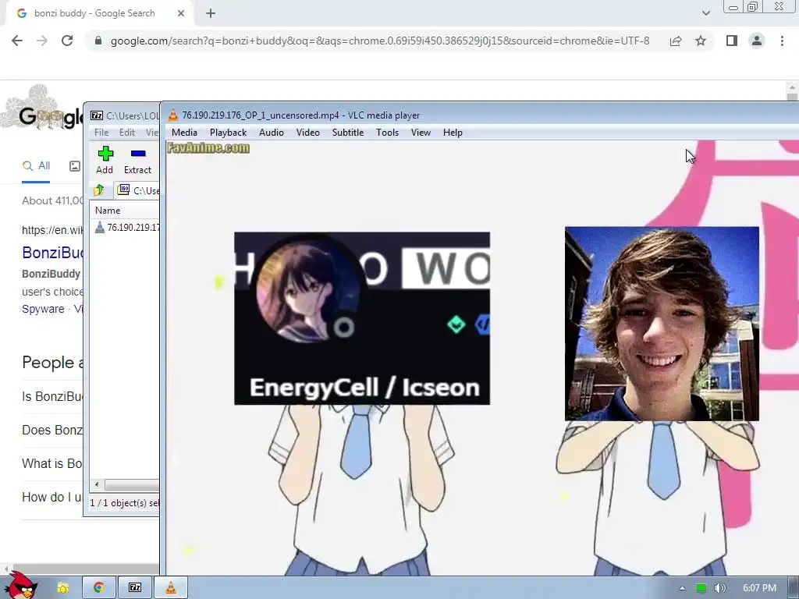
Task: Open VLC Audio menu
Action: 271,133
